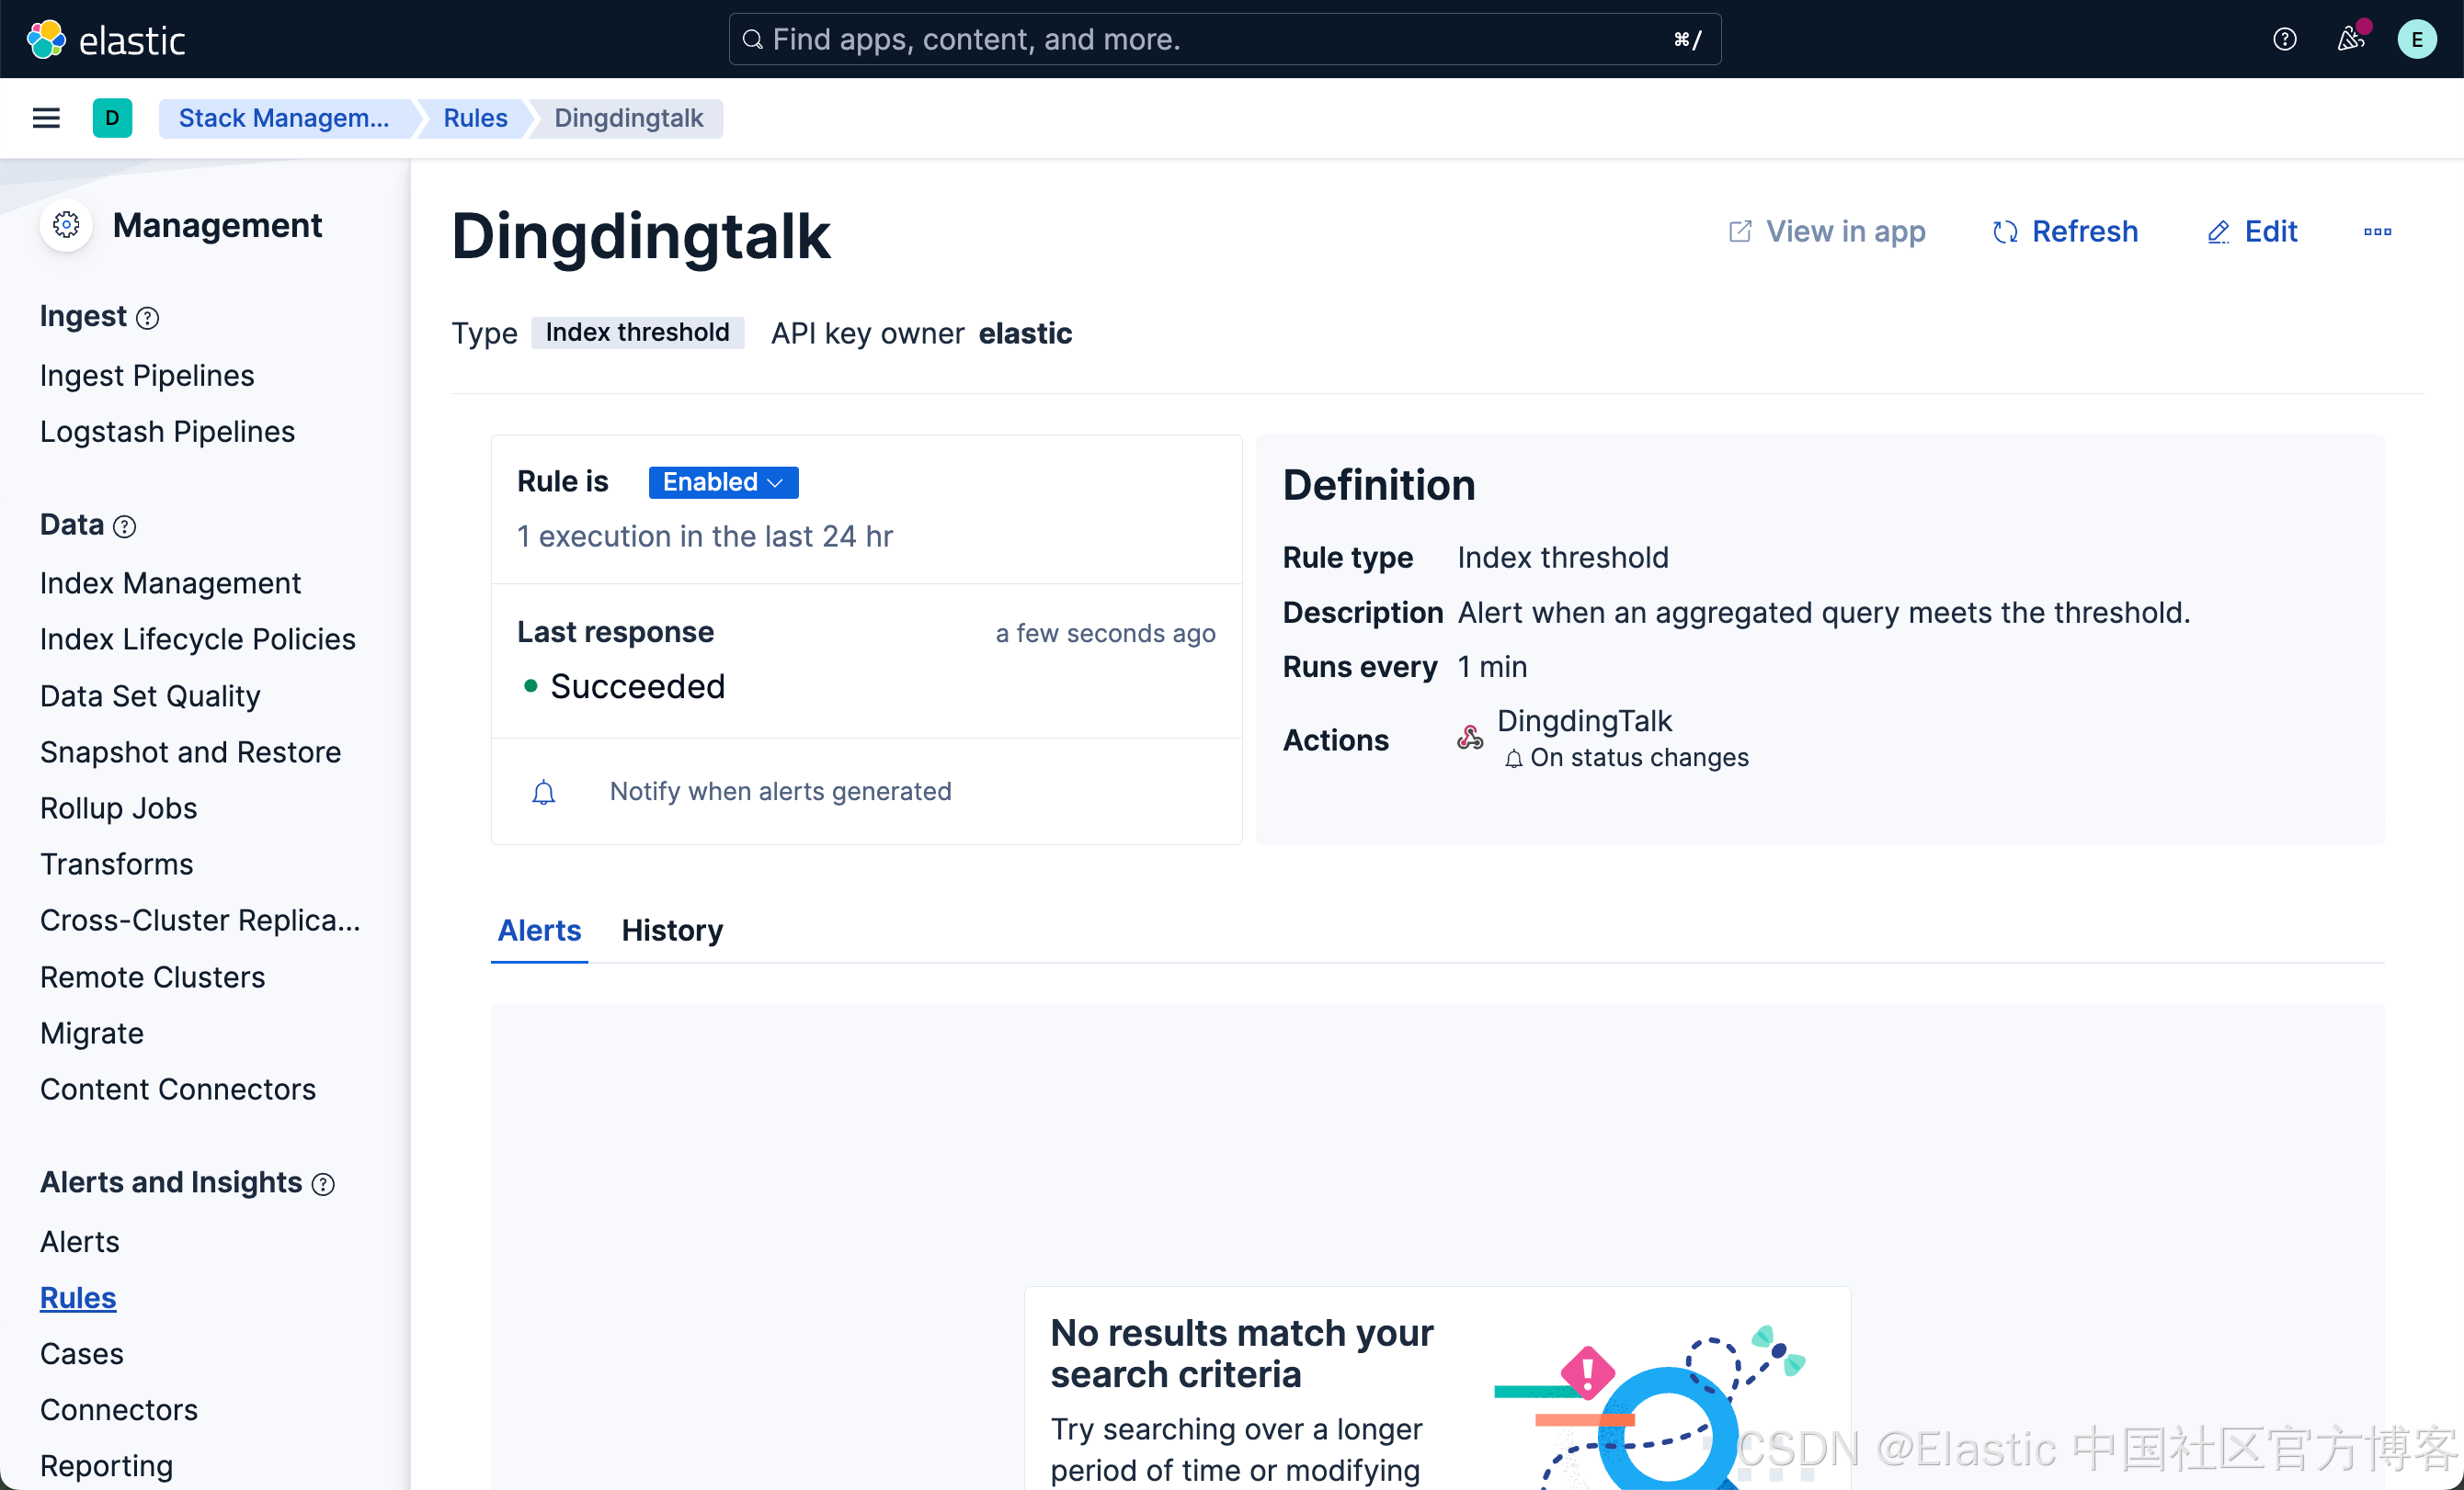Open the help menu icon
The height and width of the screenshot is (1490, 2464).
(2284, 39)
